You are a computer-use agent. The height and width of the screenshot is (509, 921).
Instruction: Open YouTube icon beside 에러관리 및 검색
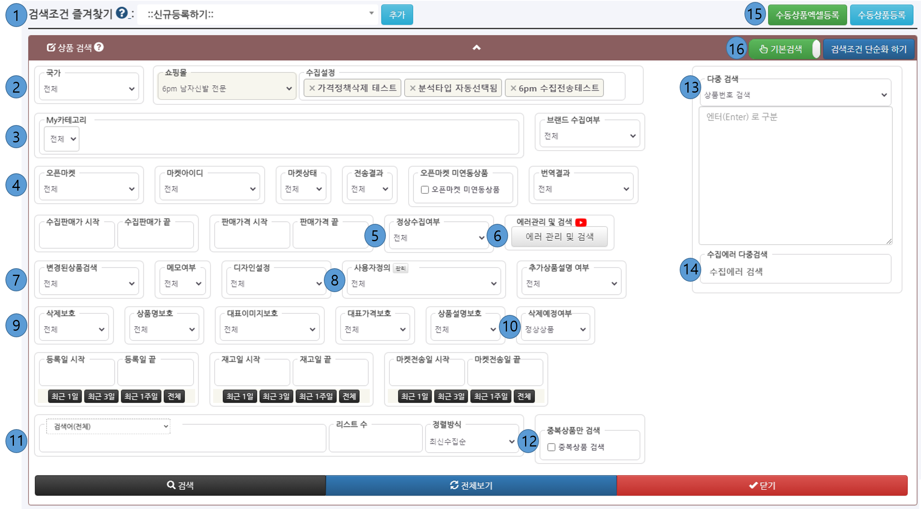[x=581, y=222]
